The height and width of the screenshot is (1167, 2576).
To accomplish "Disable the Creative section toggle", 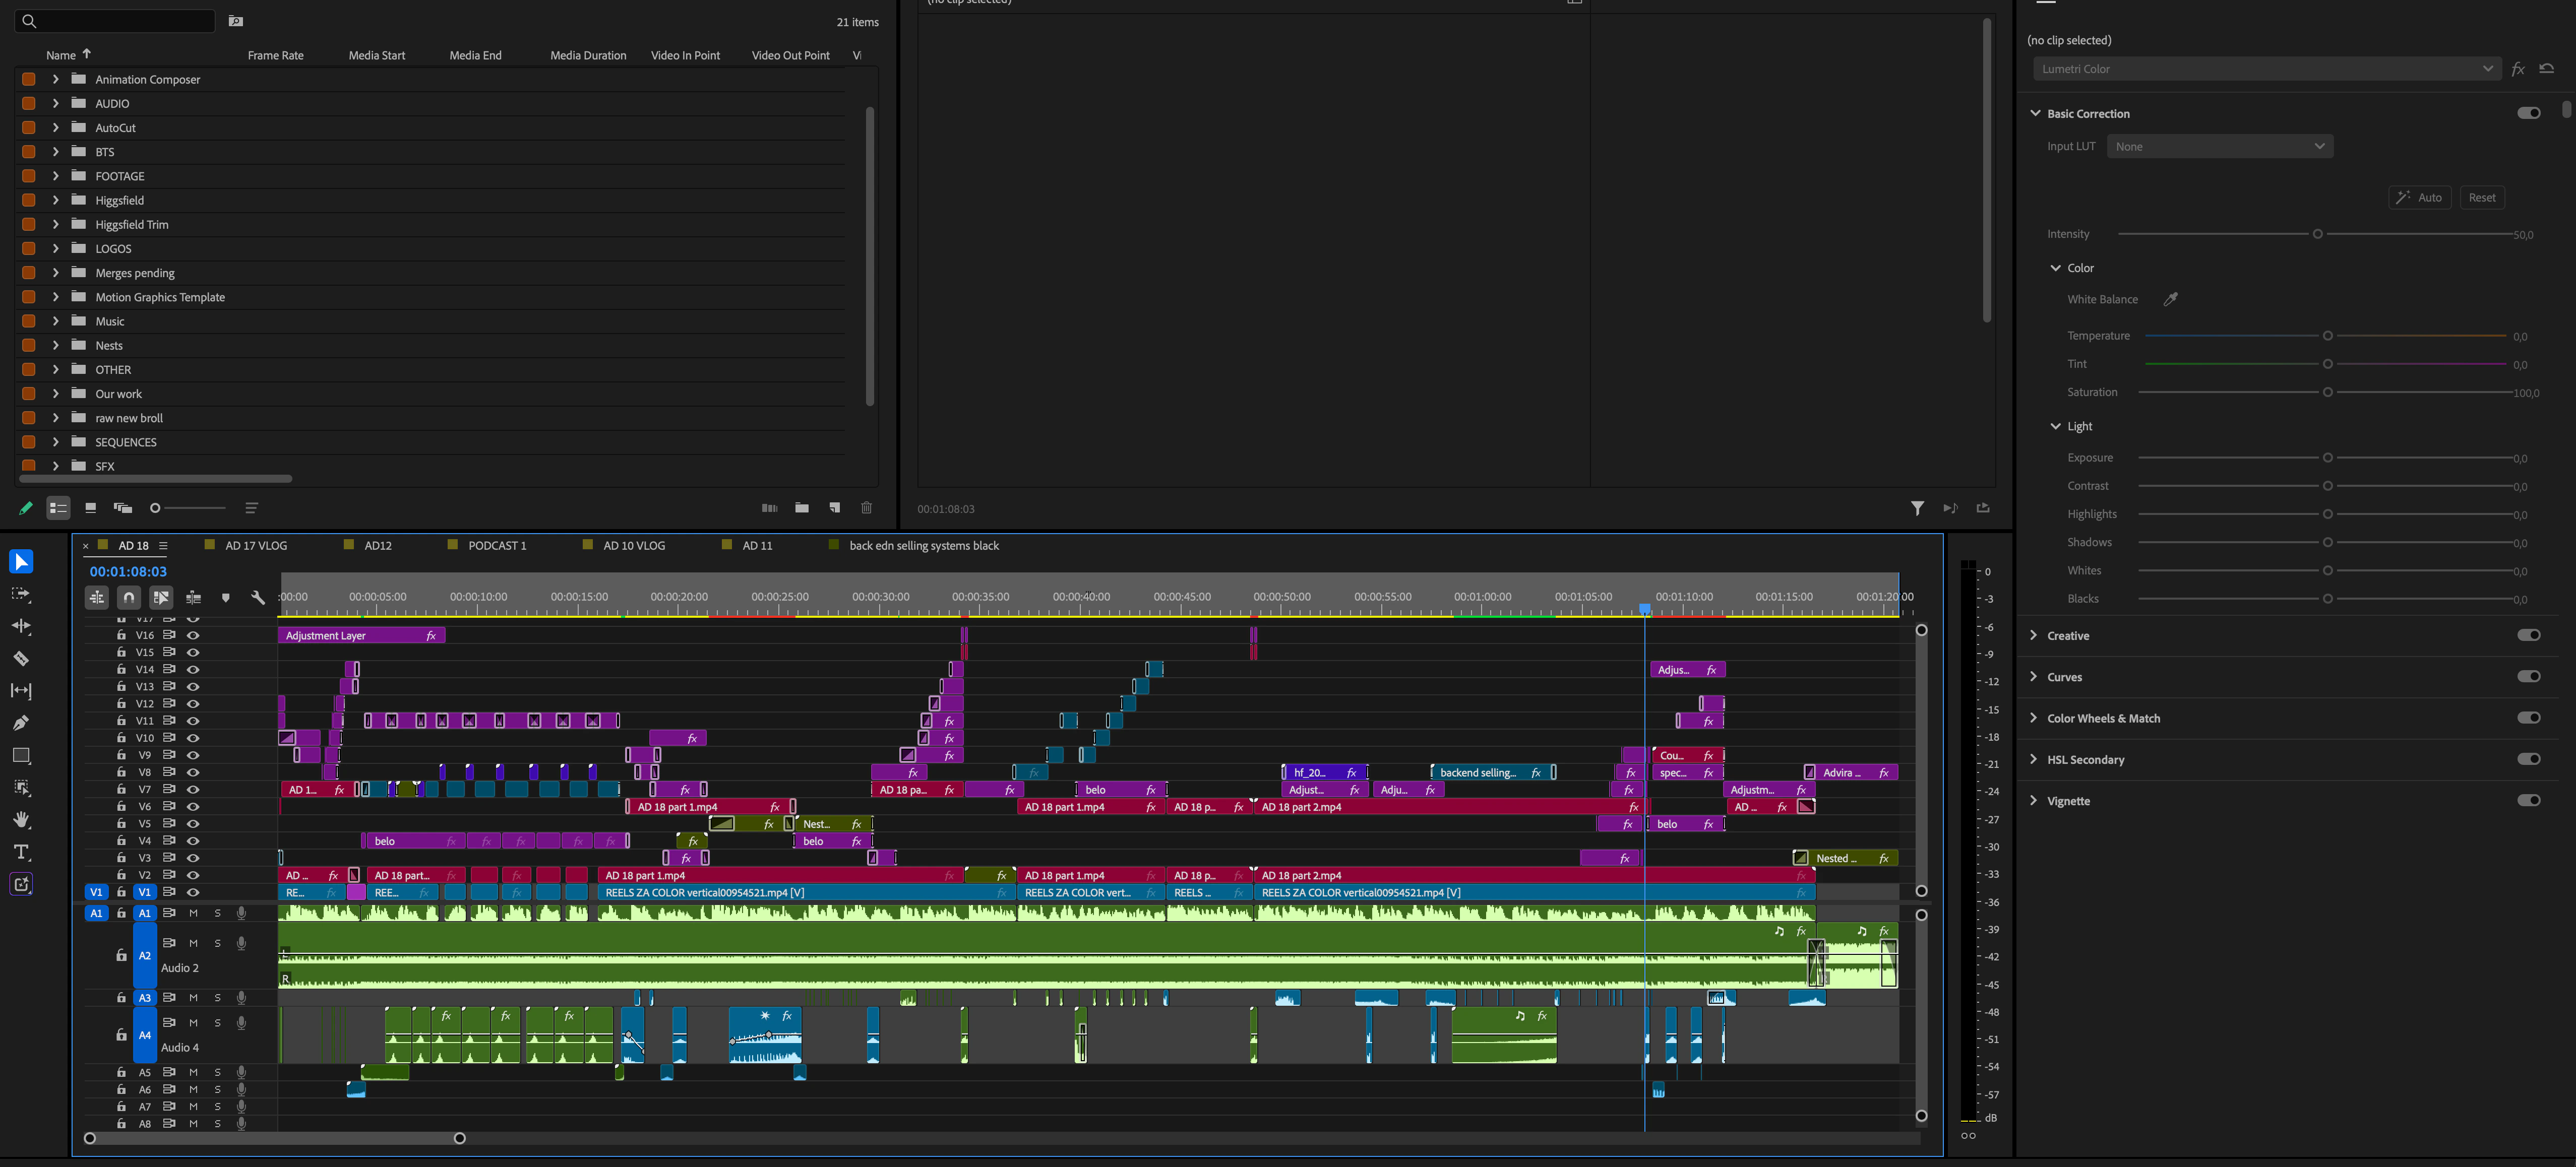I will coord(2528,634).
